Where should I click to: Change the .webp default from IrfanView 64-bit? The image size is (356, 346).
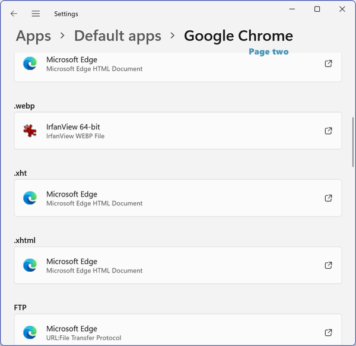pos(178,131)
